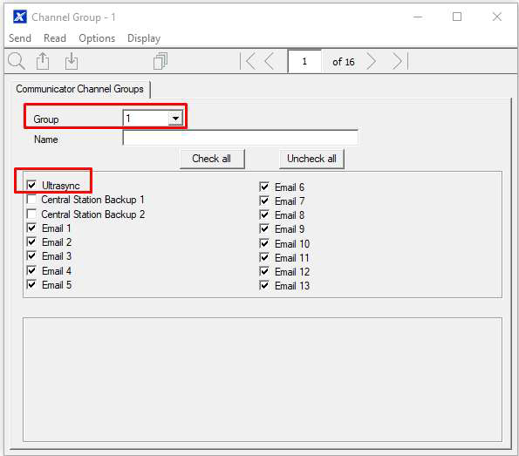This screenshot has width=519, height=456.
Task: Click the read download arrow toolbar icon
Action: (x=72, y=61)
